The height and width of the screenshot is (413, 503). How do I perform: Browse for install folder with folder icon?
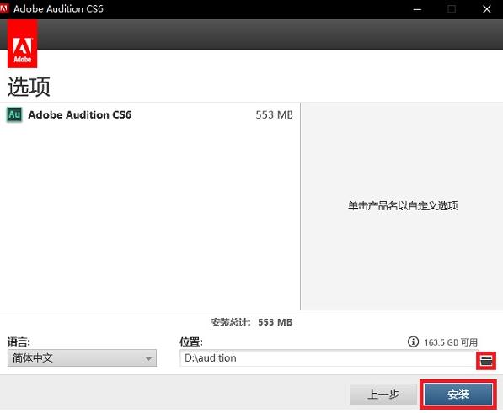click(486, 361)
